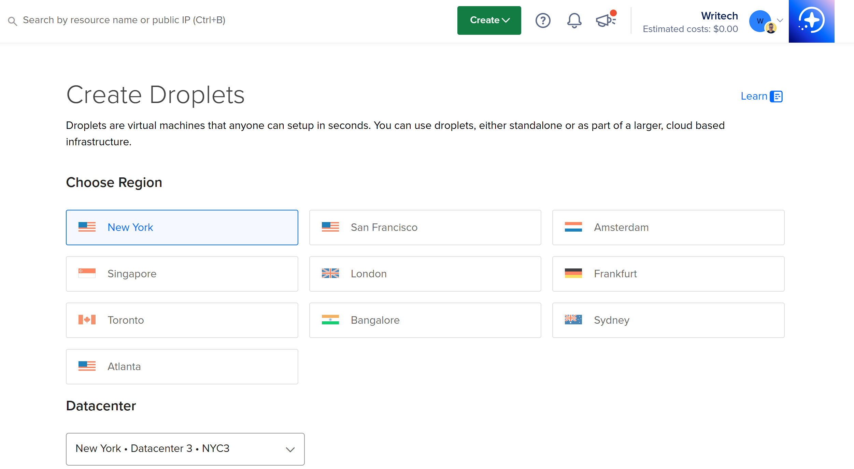This screenshot has height=469, width=854.
Task: Click the announcements megaphone icon
Action: point(605,20)
